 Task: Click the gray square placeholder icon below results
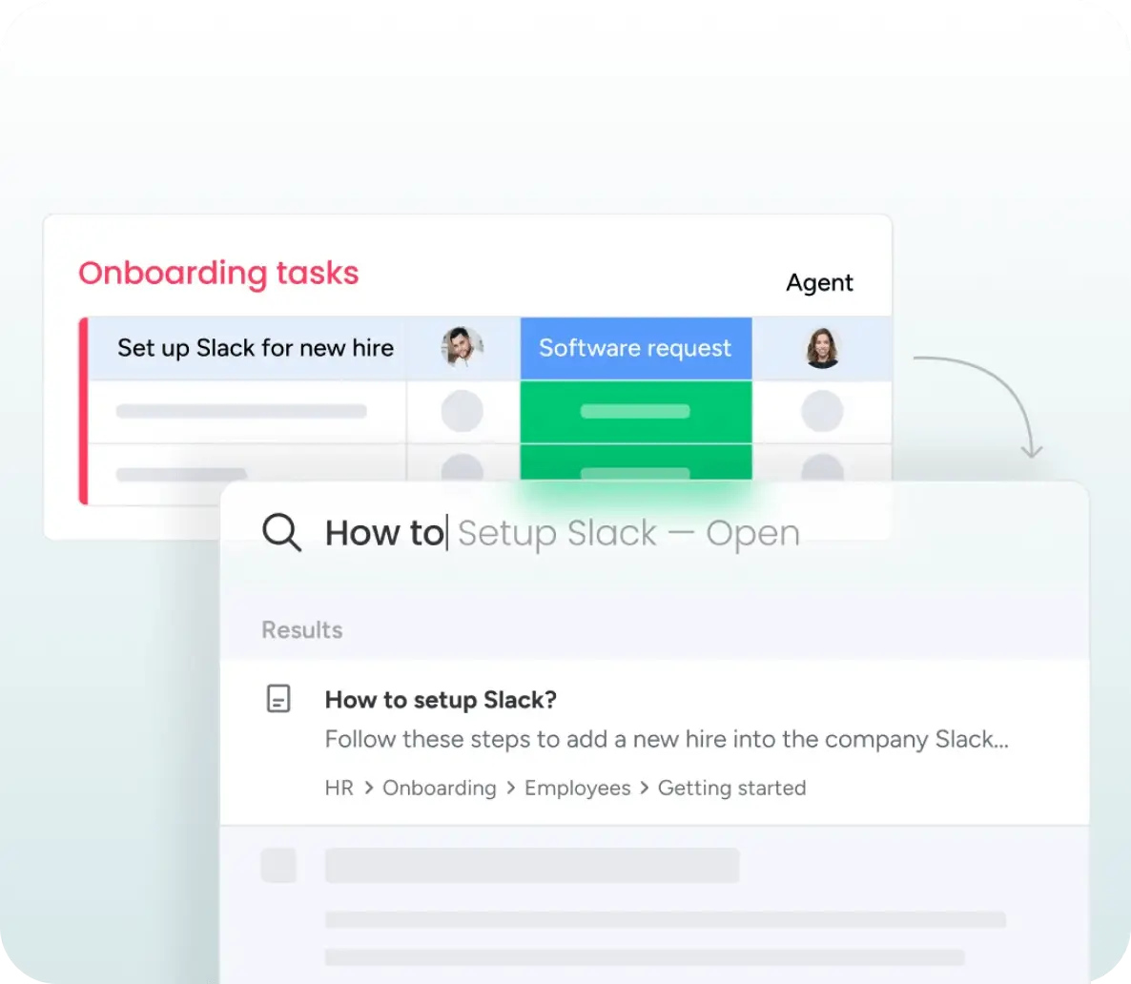278,865
